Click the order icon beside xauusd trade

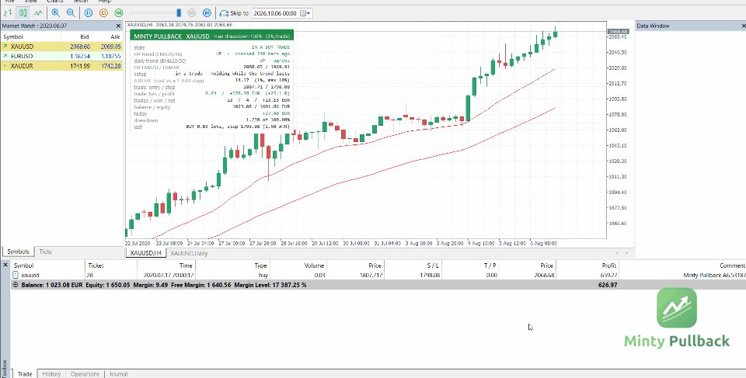[16, 275]
